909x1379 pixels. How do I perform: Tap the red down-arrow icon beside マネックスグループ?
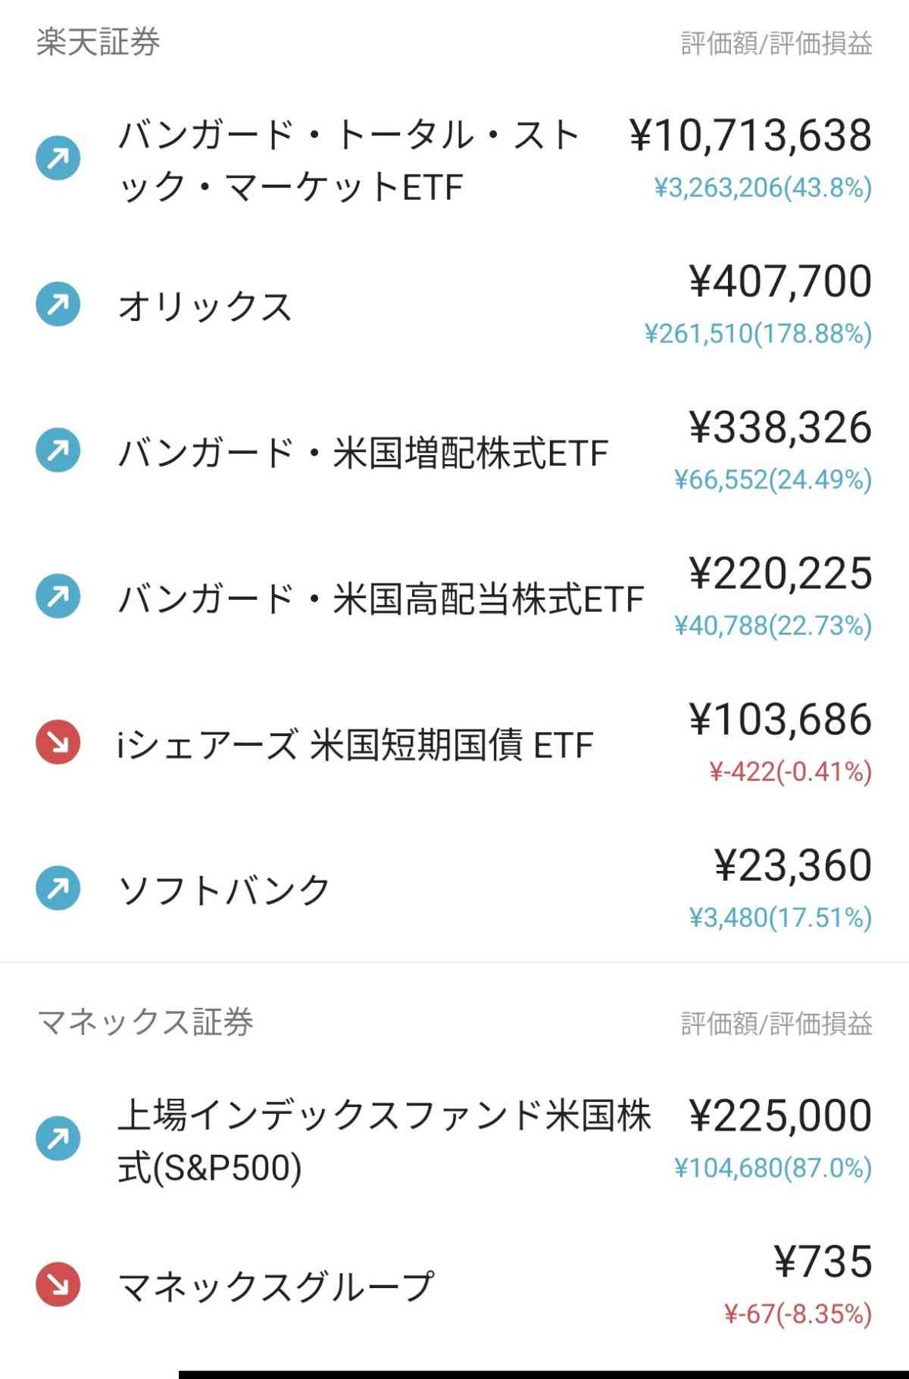coord(58,1285)
